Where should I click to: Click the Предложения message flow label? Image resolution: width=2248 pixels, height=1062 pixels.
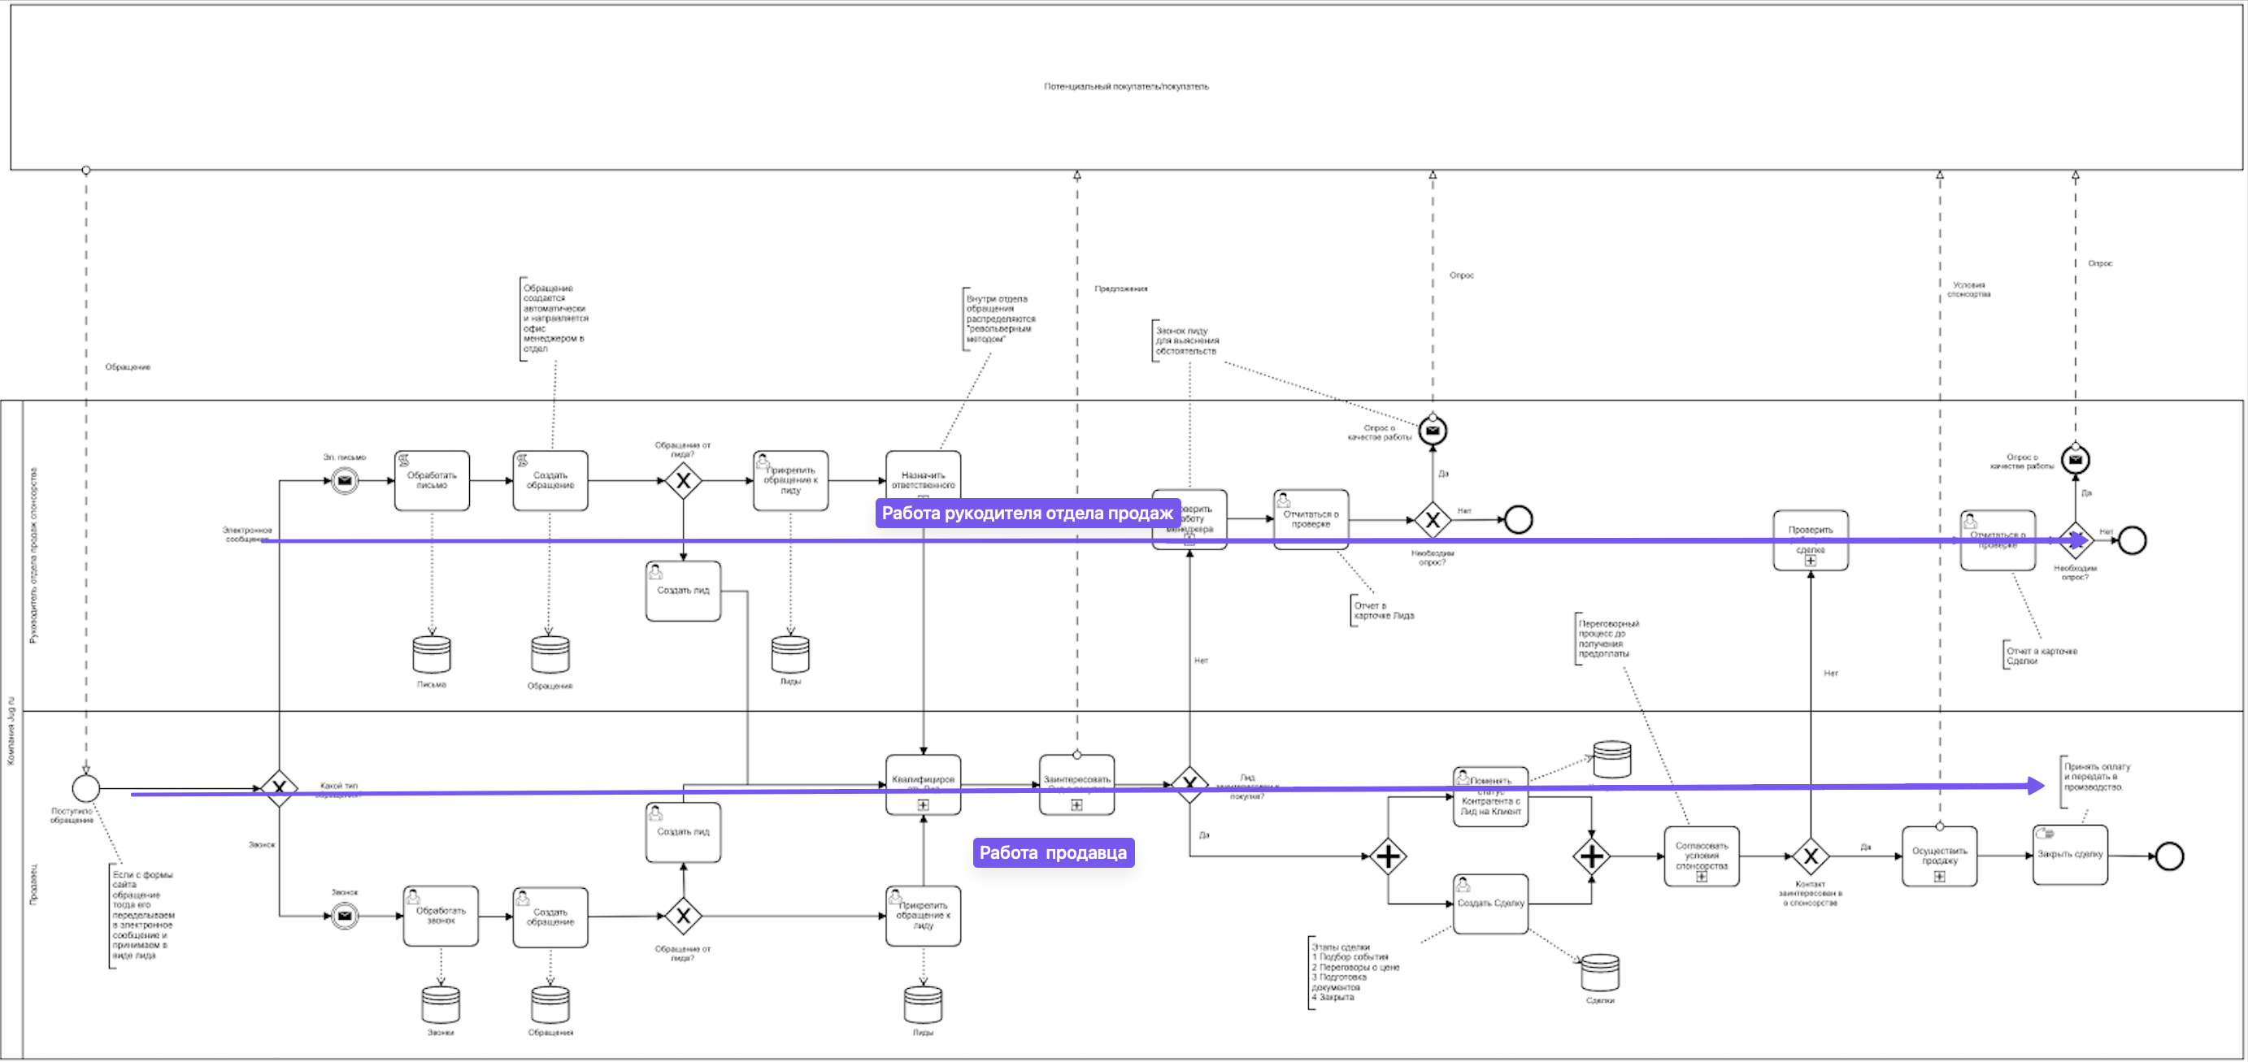[1121, 288]
